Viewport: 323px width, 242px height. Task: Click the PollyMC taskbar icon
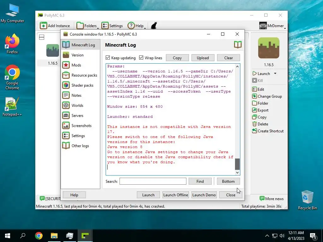coord(85,236)
